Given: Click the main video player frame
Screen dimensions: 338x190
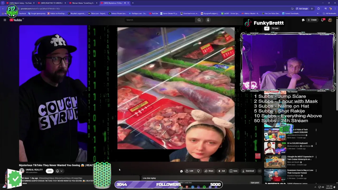Looking at the screenshot, I should (140, 94).
